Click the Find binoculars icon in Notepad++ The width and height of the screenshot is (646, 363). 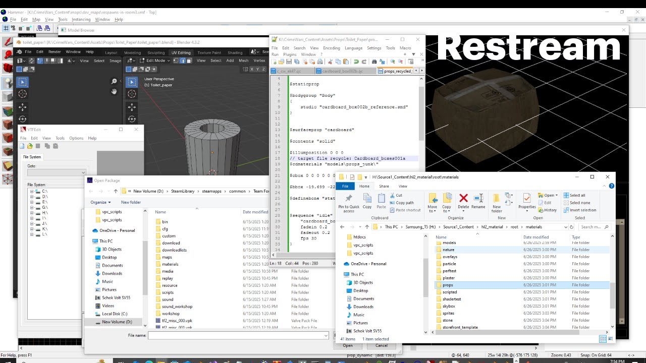click(374, 62)
